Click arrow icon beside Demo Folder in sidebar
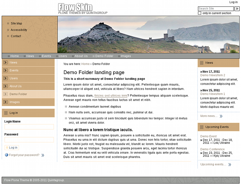Viewport: 241px width, 185px height. pyautogui.click(x=6, y=94)
